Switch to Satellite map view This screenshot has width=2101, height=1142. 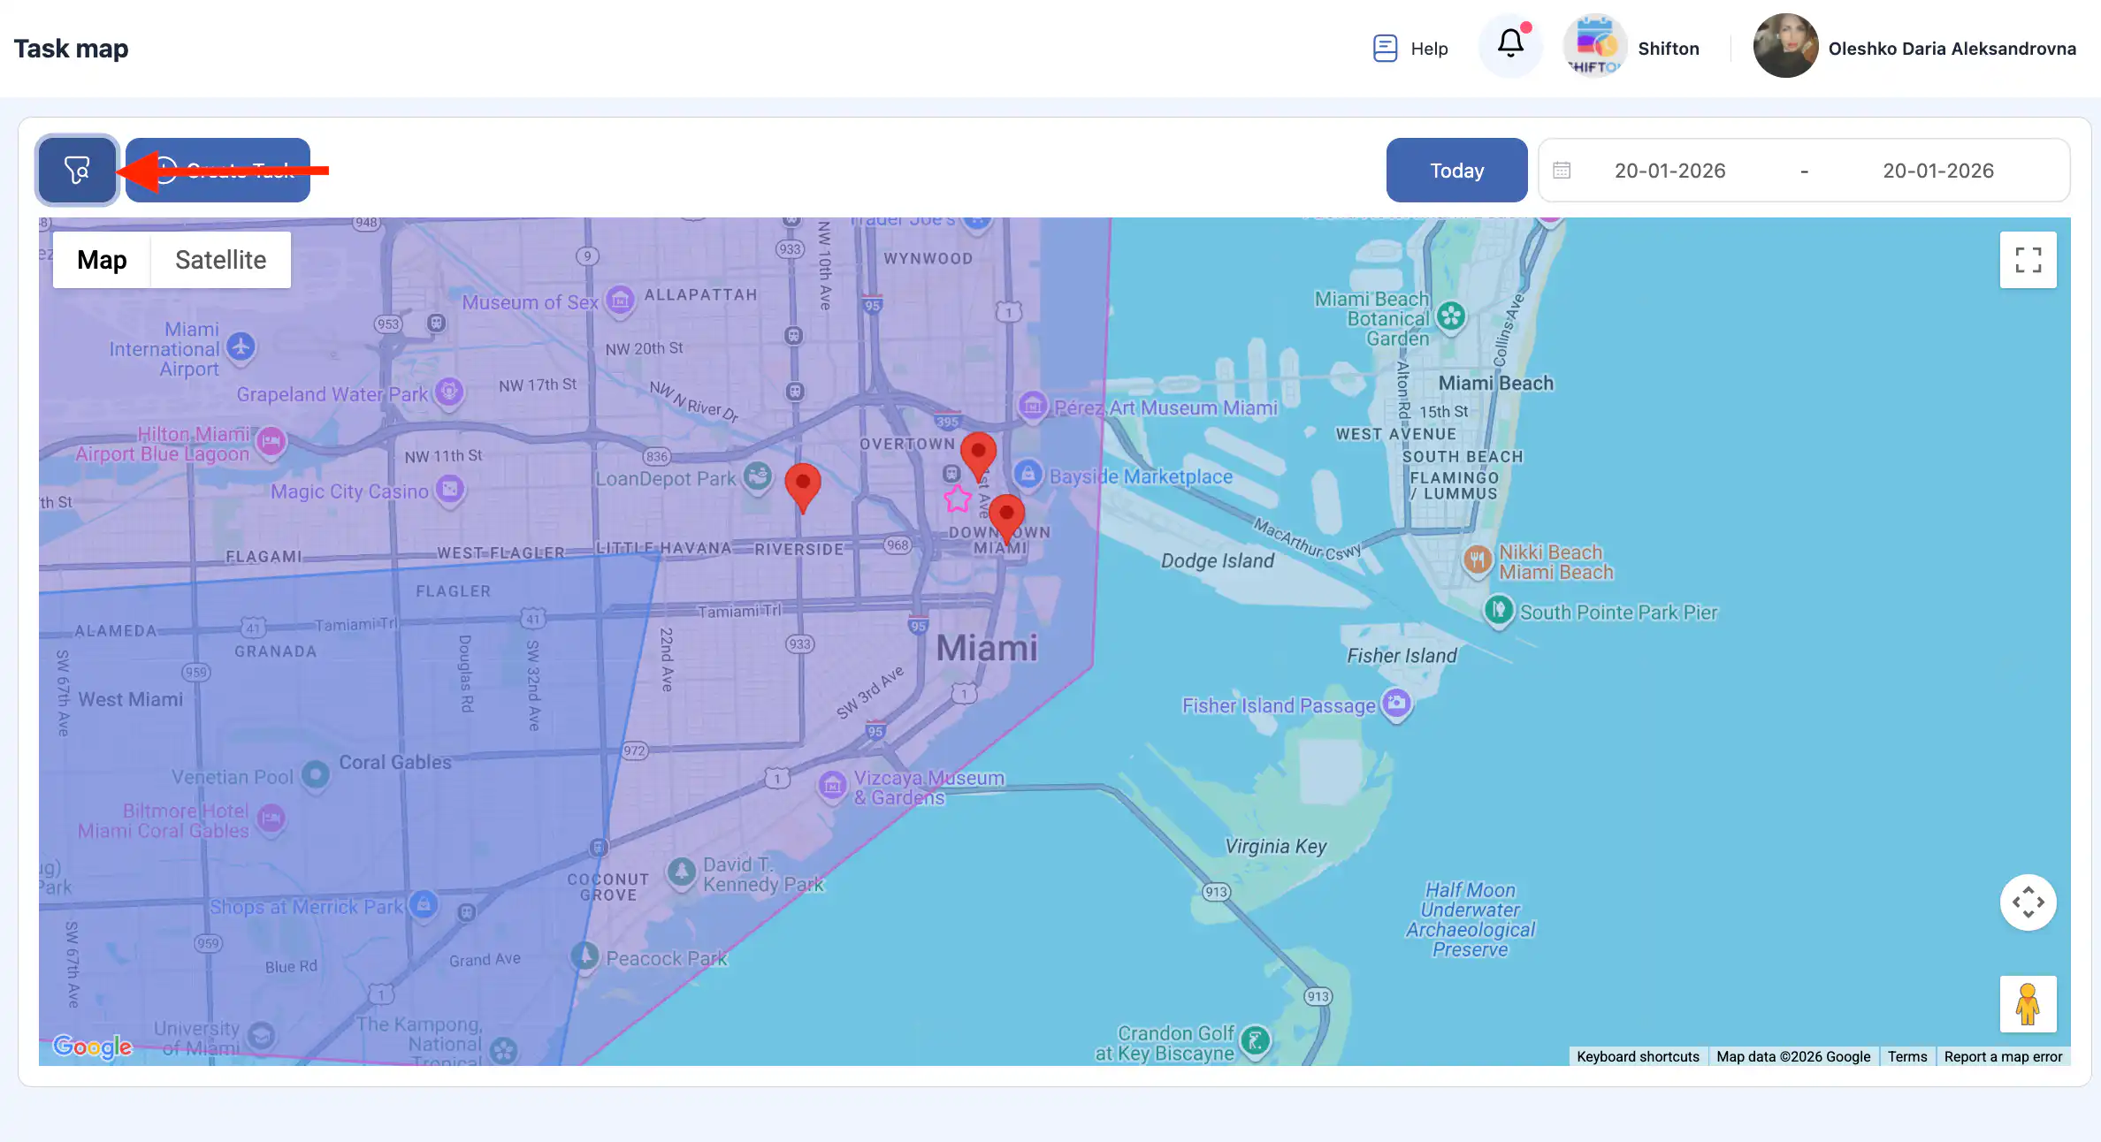(220, 260)
